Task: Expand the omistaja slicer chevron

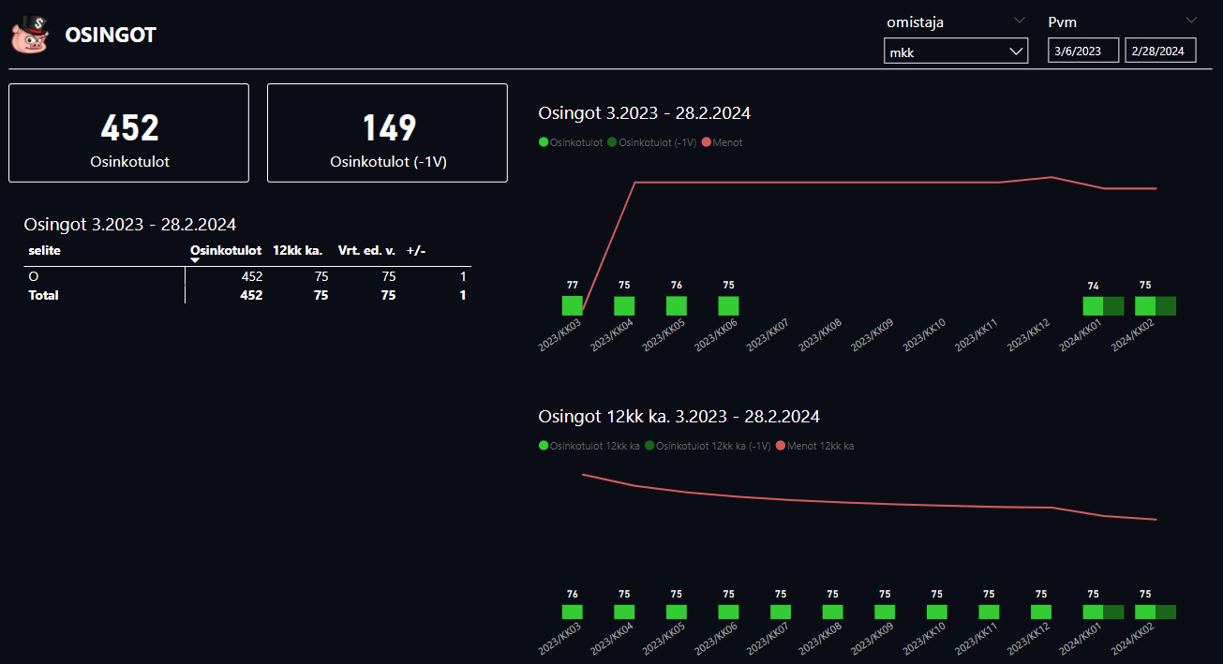Action: (x=1019, y=20)
